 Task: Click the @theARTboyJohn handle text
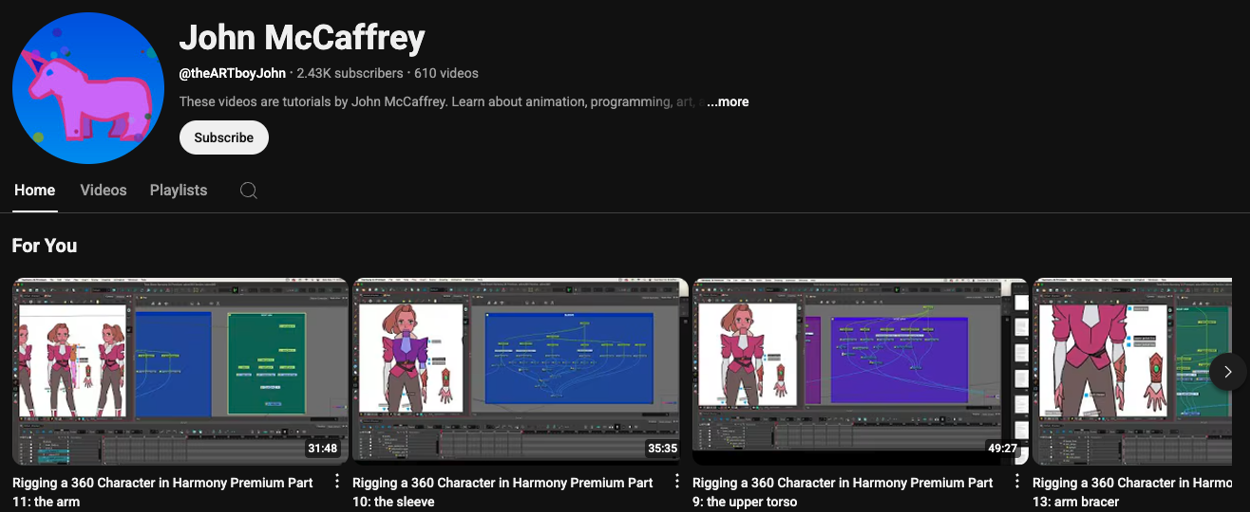(233, 73)
